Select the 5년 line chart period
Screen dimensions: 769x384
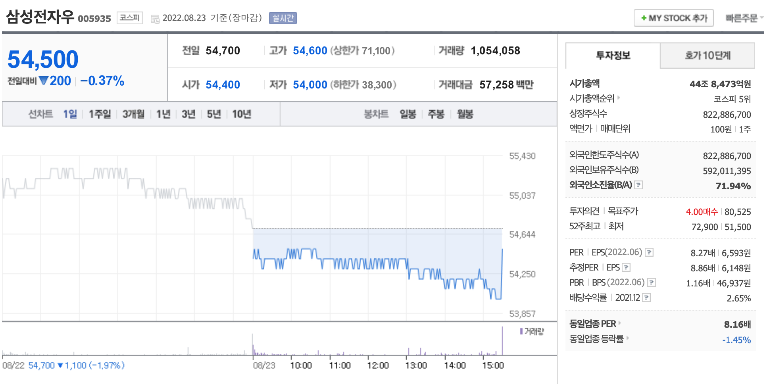click(x=214, y=114)
